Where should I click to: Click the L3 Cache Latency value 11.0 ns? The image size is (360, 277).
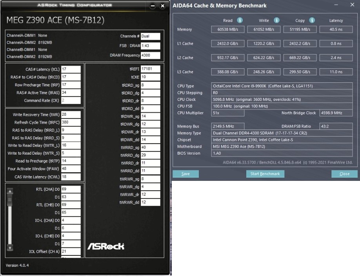(x=336, y=72)
